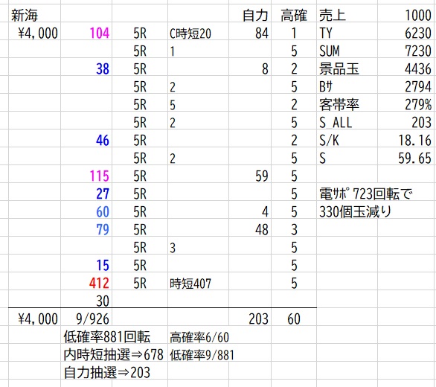This screenshot has height=387, width=436.
Task: Click the SUM value 7230
Action: [x=406, y=51]
